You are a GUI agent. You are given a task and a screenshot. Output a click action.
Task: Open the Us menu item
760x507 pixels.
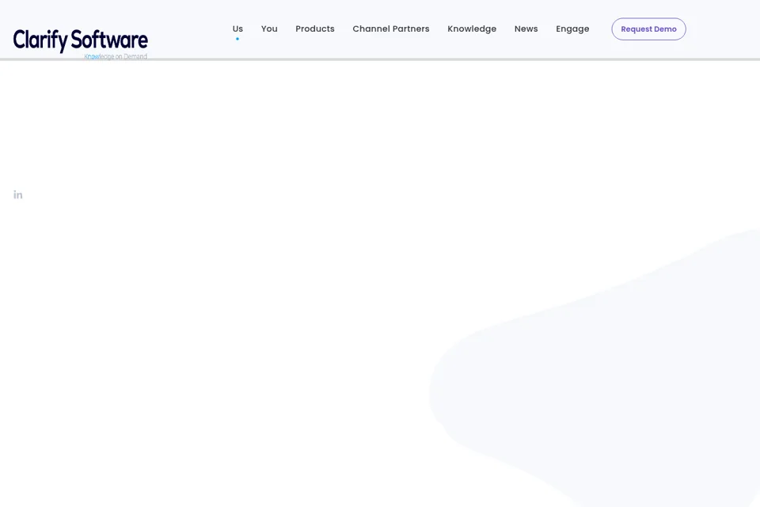237,29
